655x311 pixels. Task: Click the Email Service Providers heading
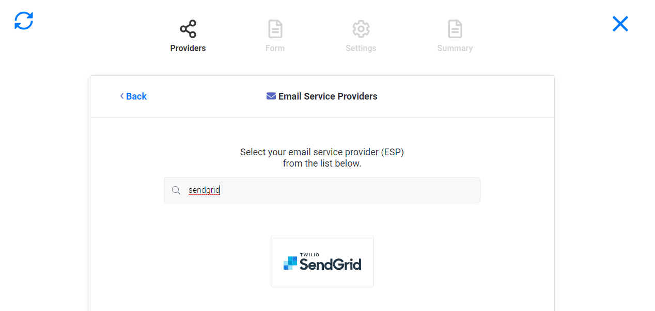pos(327,96)
